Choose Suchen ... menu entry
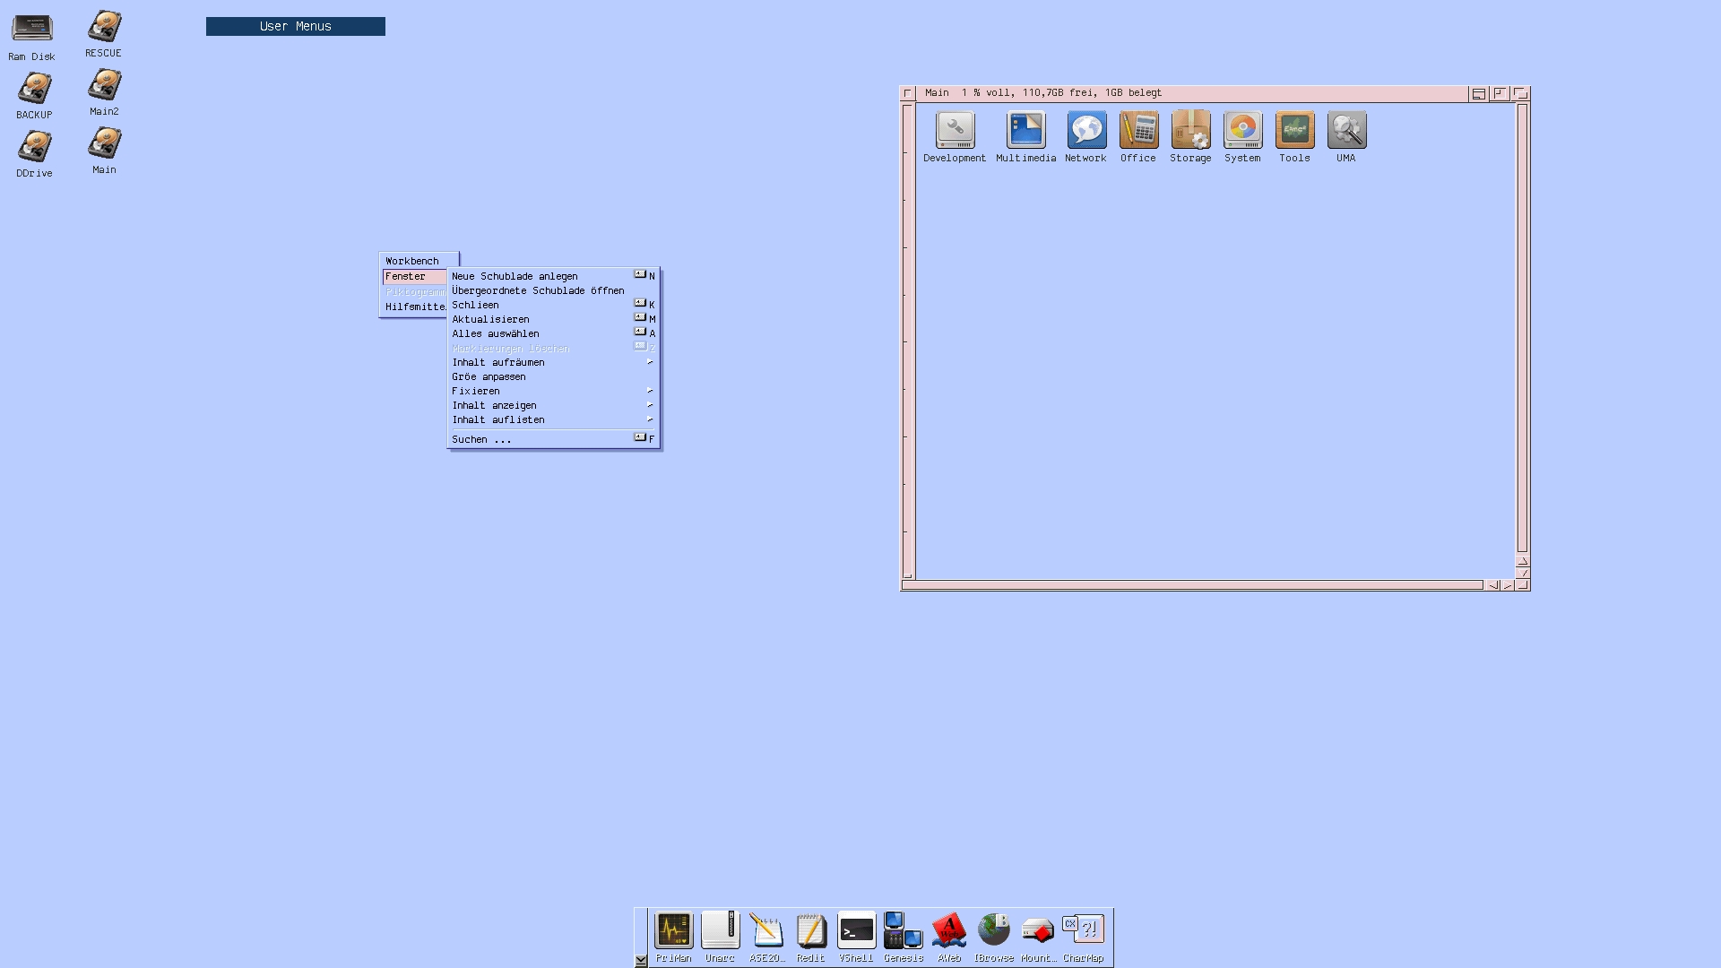Image resolution: width=1721 pixels, height=968 pixels. click(x=553, y=439)
